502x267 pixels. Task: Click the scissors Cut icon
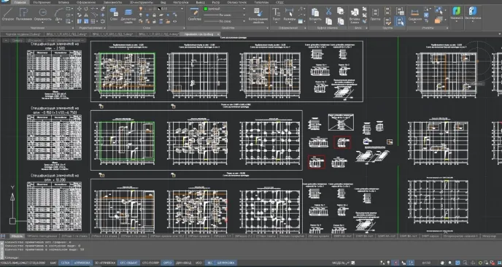click(328, 12)
